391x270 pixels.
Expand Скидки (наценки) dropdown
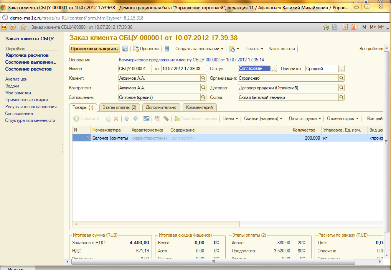[x=263, y=119]
